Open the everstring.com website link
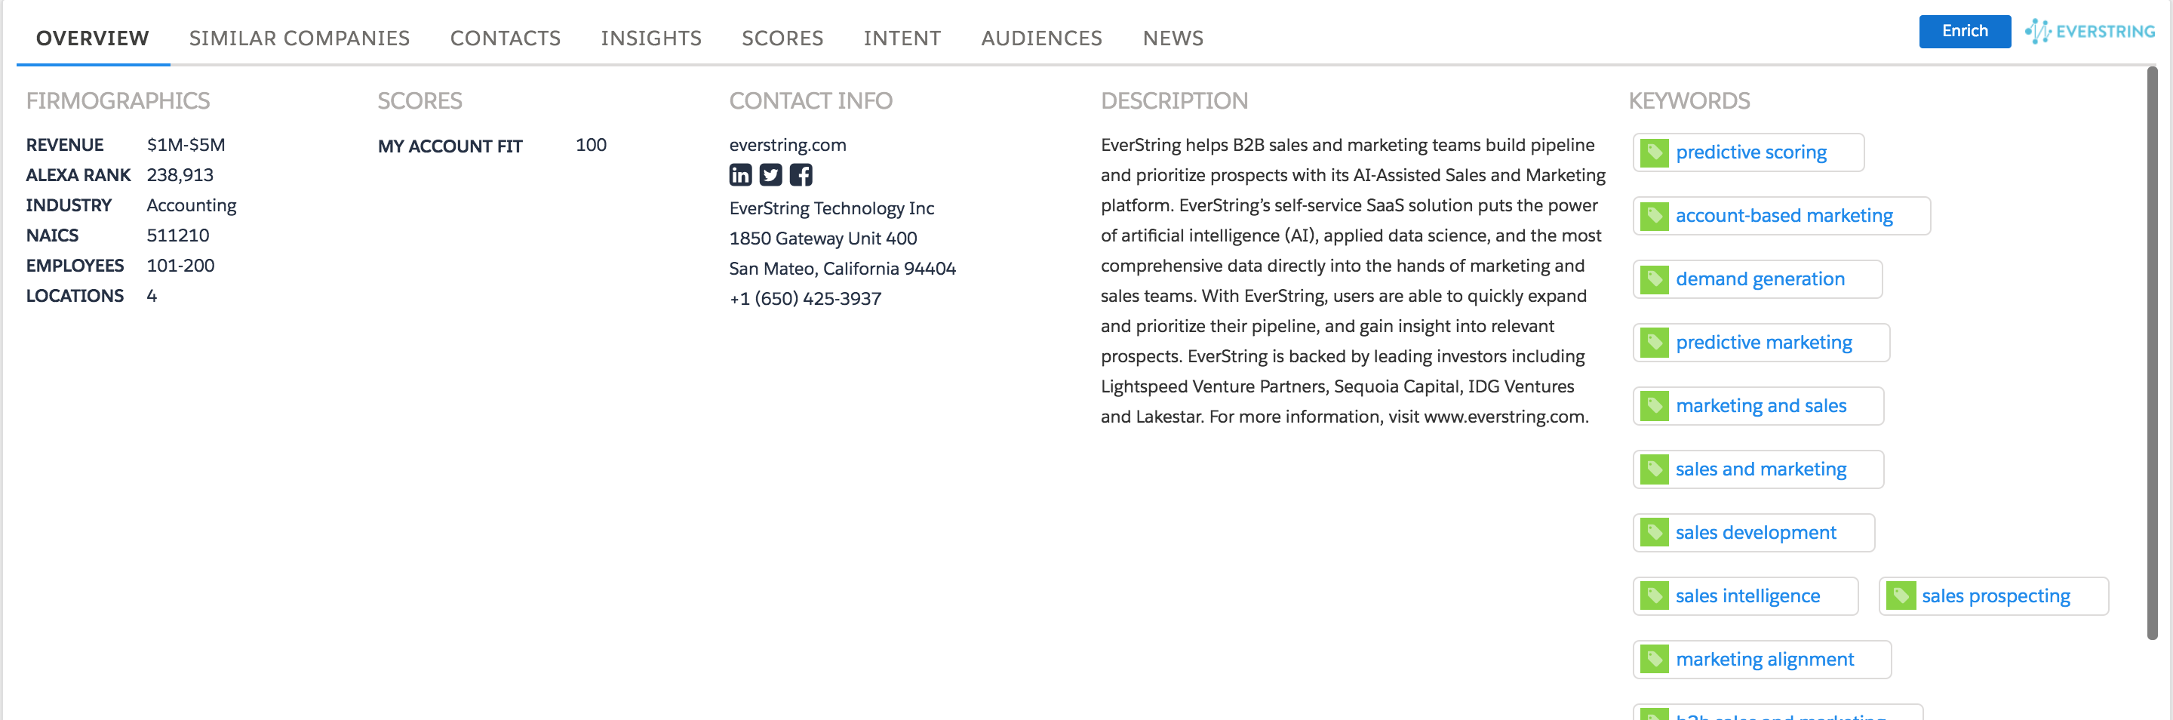2173x720 pixels. click(x=788, y=144)
